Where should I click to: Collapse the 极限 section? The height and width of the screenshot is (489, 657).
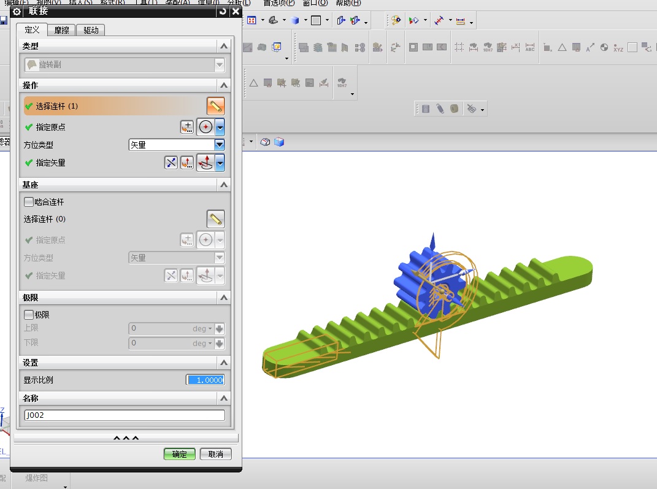tap(224, 298)
